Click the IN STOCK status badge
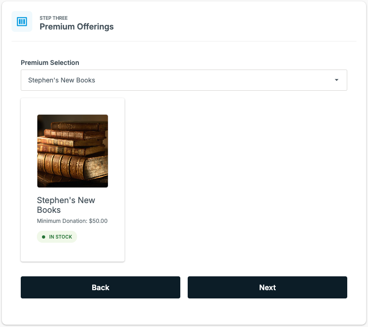 coord(57,237)
